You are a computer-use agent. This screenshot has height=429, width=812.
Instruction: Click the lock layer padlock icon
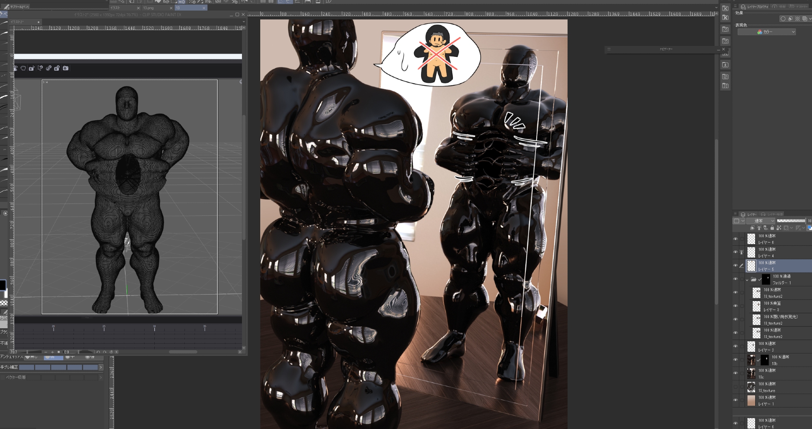(772, 228)
